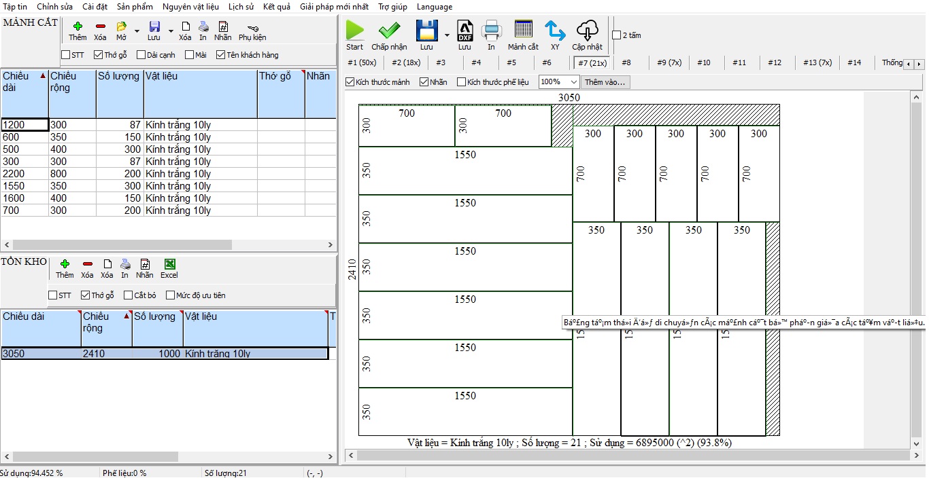This screenshot has height=493, width=929.
Task: Click the DXF Lưu export icon
Action: click(x=464, y=31)
